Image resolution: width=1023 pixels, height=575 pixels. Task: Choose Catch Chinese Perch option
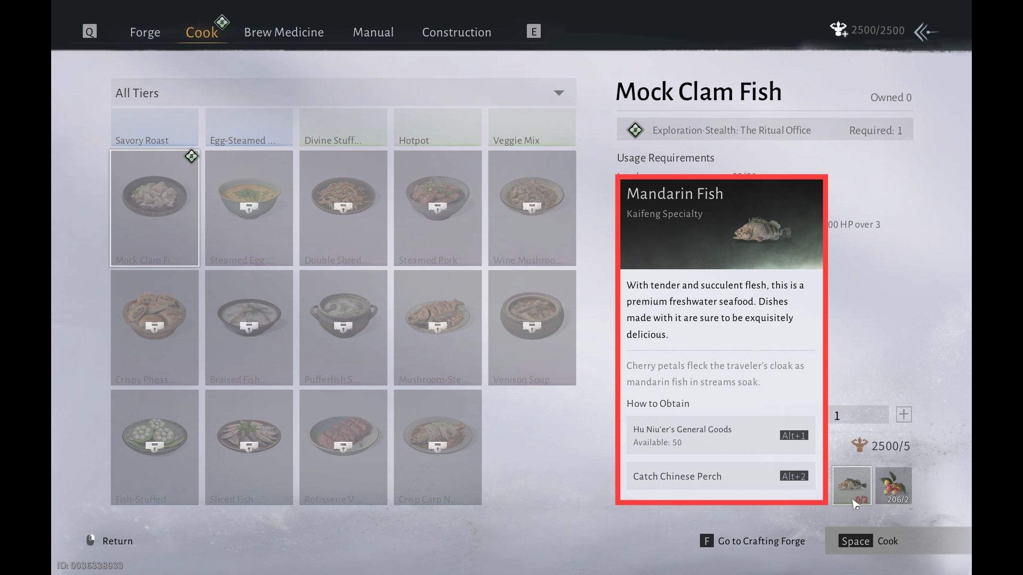coord(721,476)
